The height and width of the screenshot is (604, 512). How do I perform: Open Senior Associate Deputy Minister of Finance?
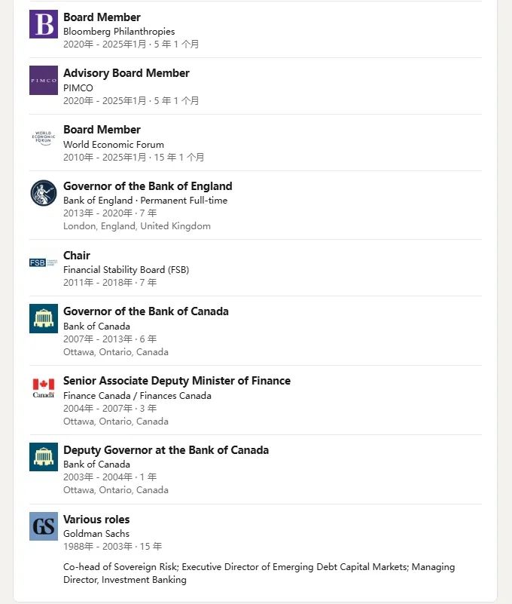point(177,381)
